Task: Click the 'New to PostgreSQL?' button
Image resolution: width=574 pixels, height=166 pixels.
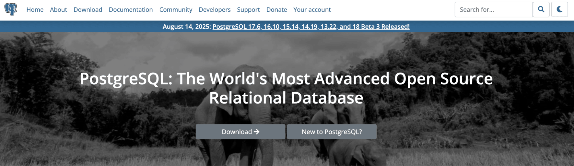Action: 332,132
